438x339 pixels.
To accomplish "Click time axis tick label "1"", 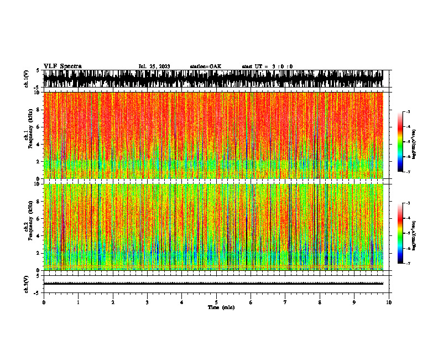I will (x=78, y=302).
